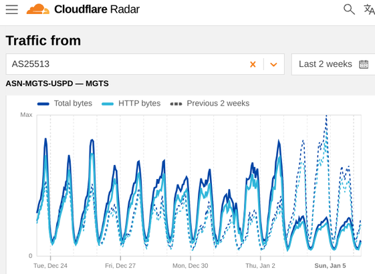Click the Cloudflare Radar title link
The image size is (375, 274).
(x=97, y=9)
